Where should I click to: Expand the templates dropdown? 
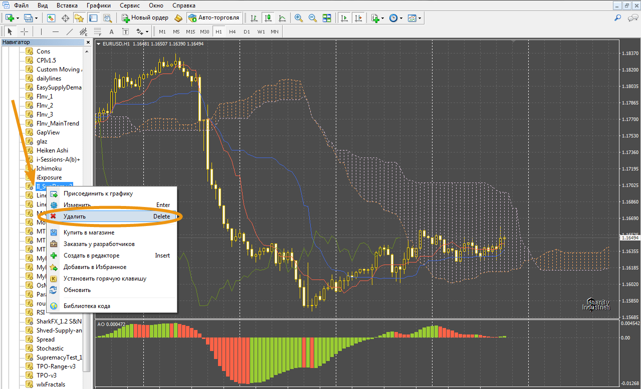point(414,18)
